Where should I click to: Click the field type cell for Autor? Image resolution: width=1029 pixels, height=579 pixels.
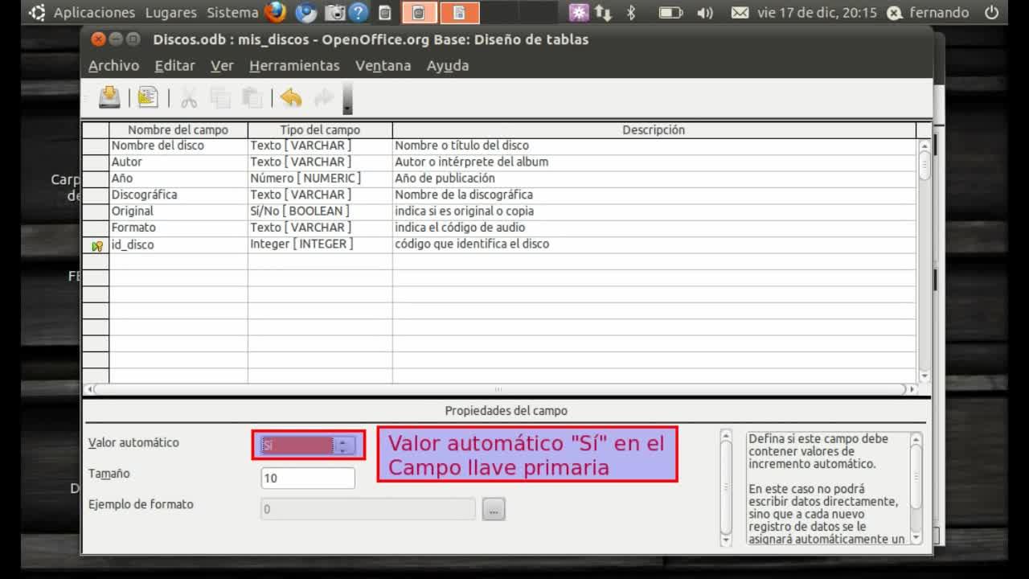point(320,162)
